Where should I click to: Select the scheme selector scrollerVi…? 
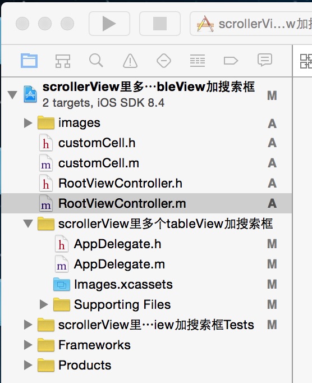(251, 24)
